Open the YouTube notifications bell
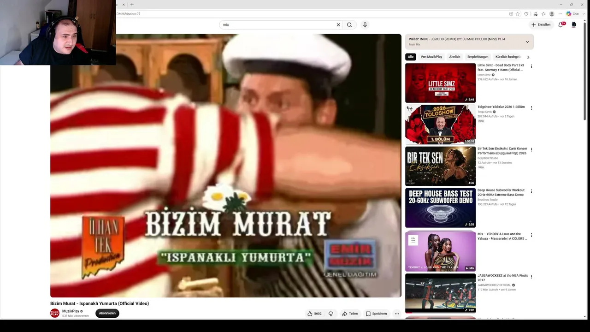590x332 pixels. point(561,24)
